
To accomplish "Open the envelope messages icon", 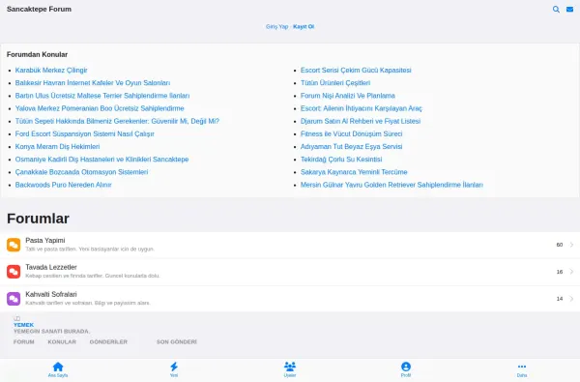I will pos(569,10).
